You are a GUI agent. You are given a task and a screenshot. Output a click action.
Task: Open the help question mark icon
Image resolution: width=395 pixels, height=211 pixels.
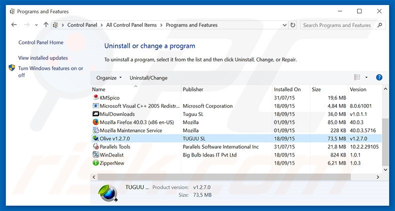379,77
